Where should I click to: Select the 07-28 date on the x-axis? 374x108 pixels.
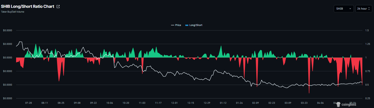click(x=28, y=103)
